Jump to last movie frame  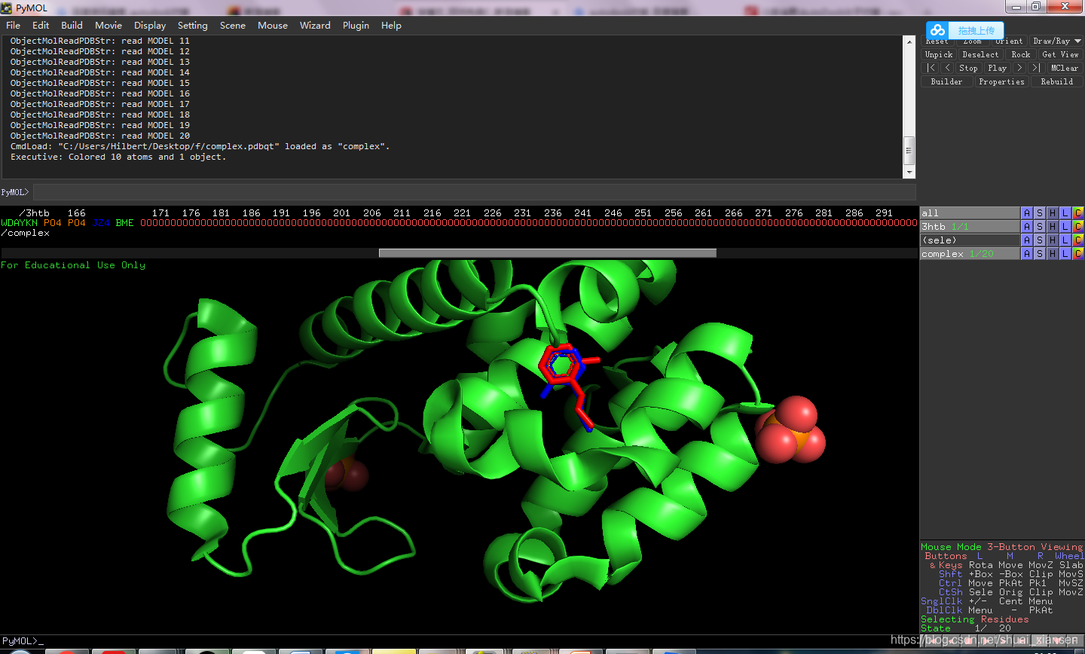tap(1036, 68)
